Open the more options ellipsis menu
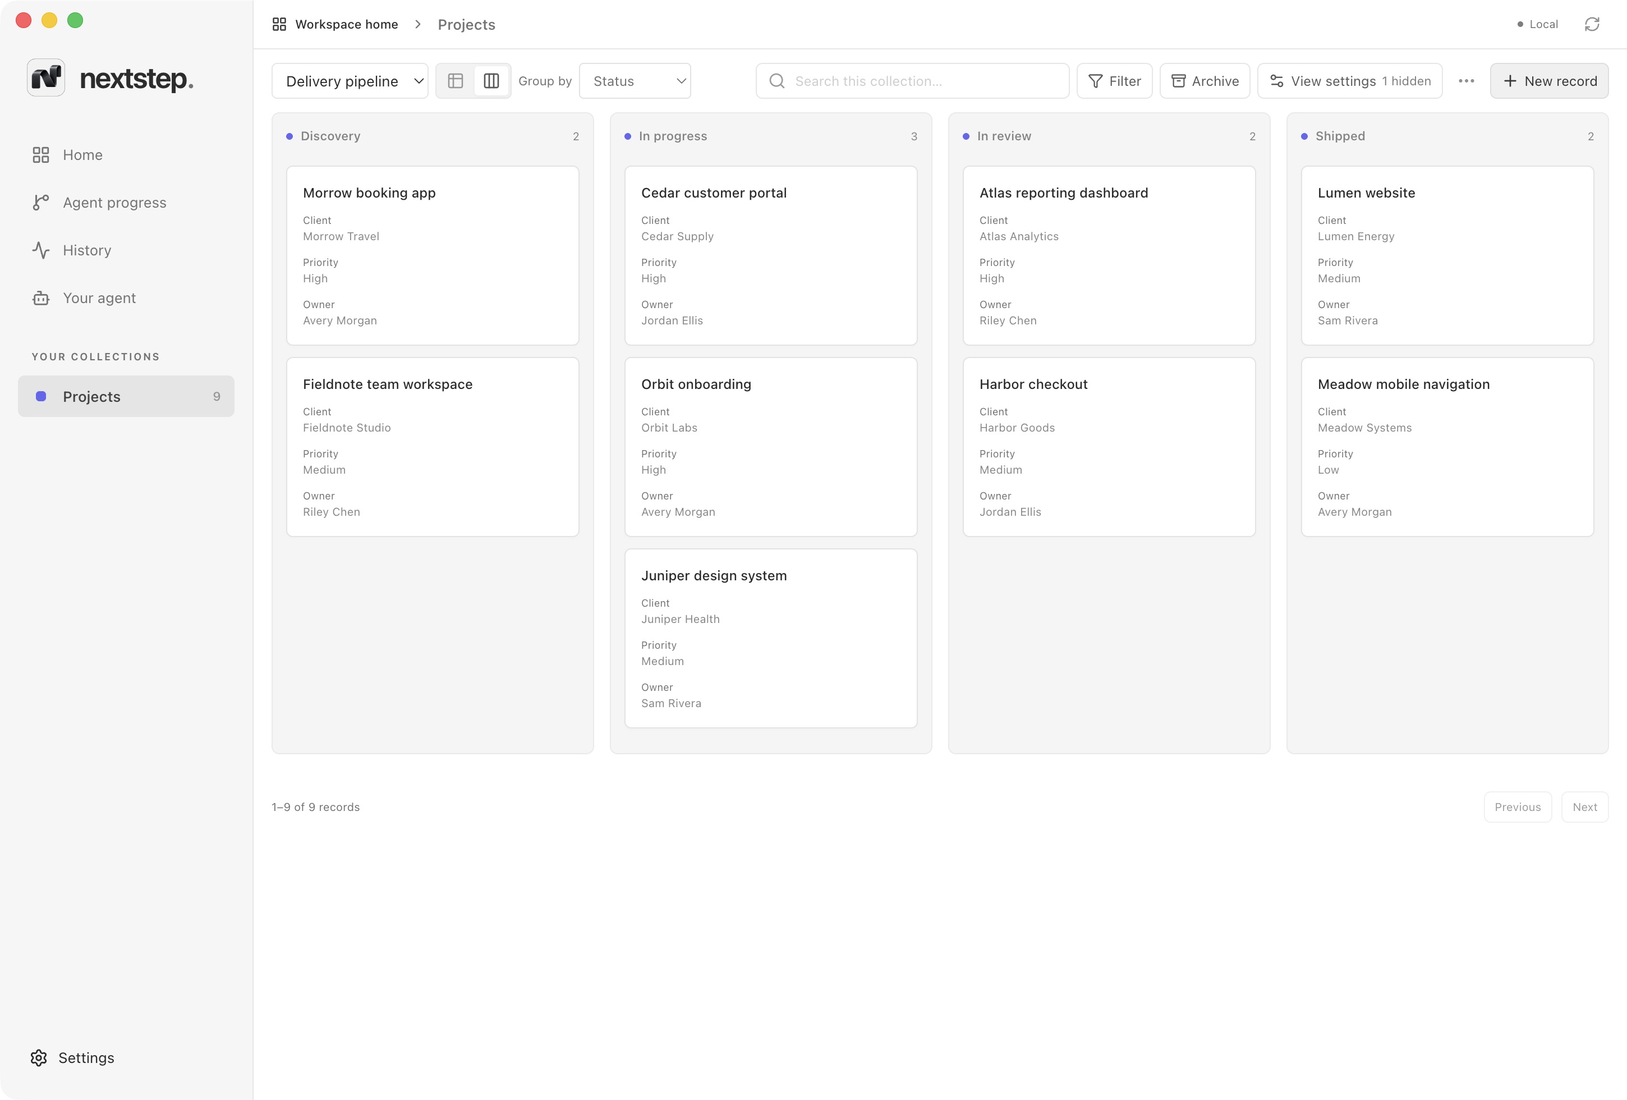The height and width of the screenshot is (1100, 1627). (x=1466, y=81)
